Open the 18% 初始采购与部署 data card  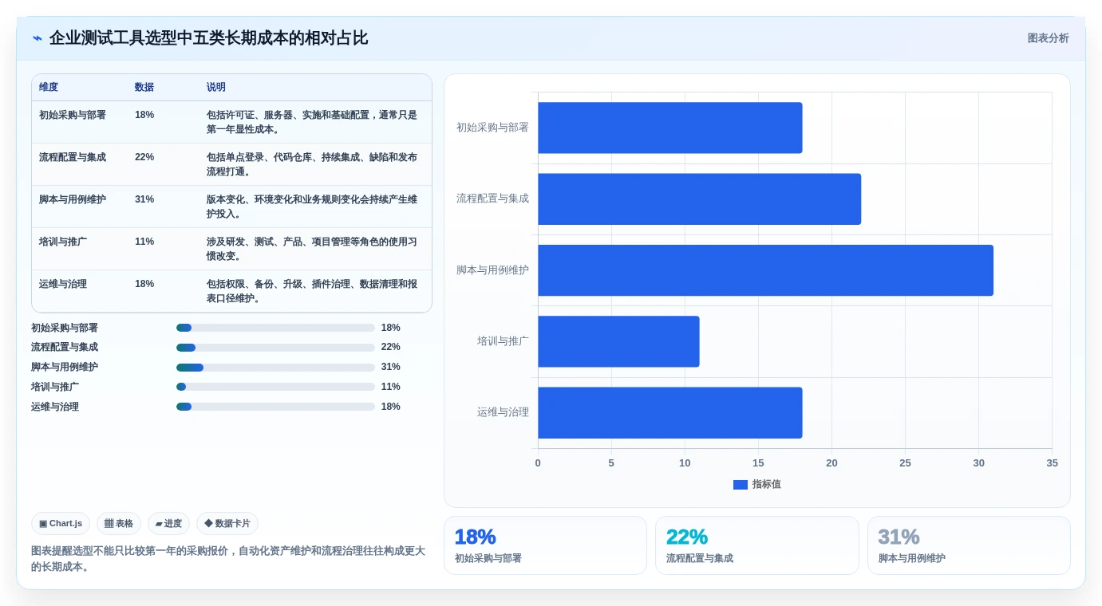click(x=545, y=545)
